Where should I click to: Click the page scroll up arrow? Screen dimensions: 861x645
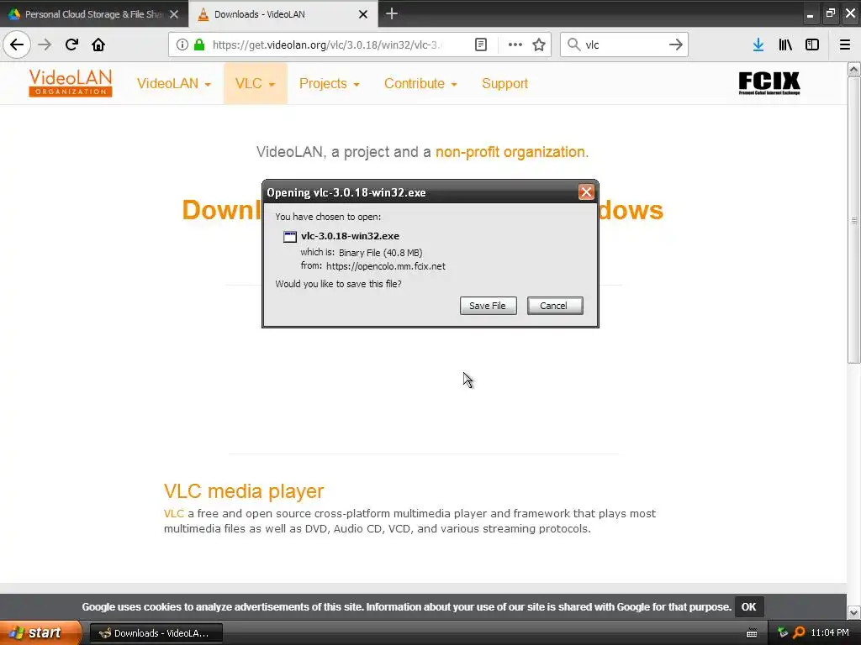tap(853, 69)
